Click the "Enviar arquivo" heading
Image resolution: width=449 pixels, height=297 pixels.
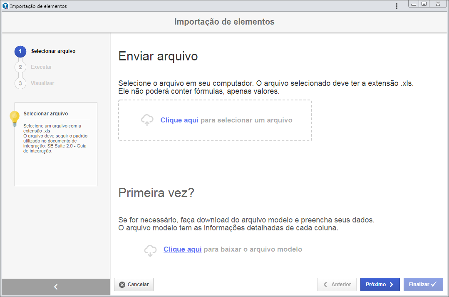(x=158, y=56)
